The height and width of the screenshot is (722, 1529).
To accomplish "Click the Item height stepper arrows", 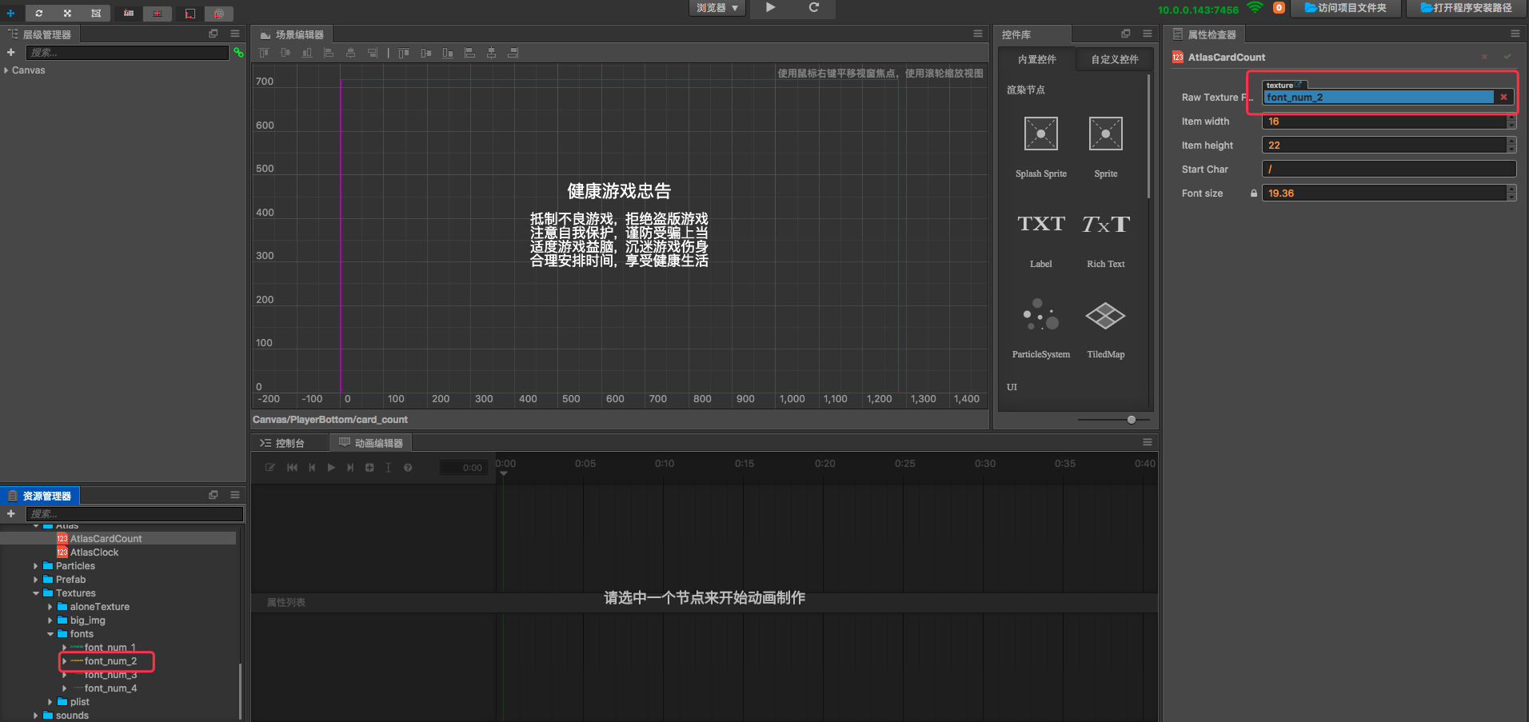I will coord(1511,146).
